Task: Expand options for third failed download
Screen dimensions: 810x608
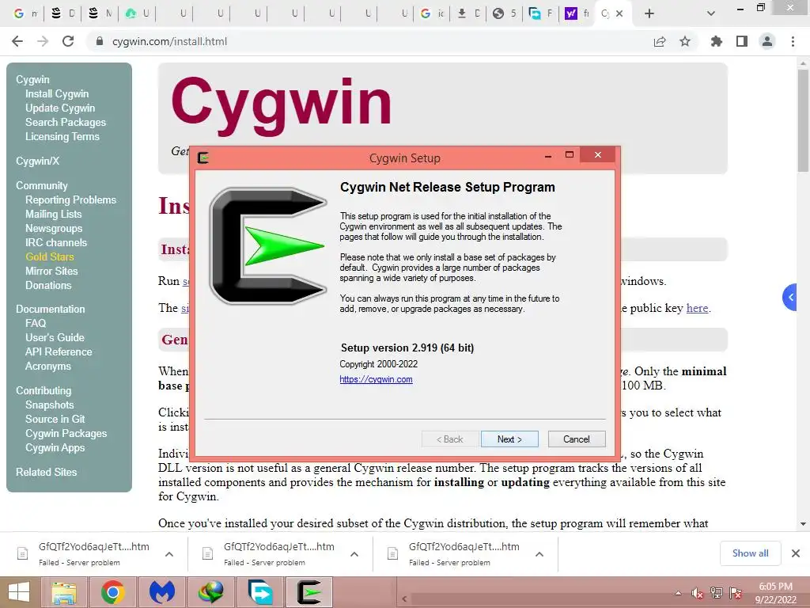Action: 539,554
